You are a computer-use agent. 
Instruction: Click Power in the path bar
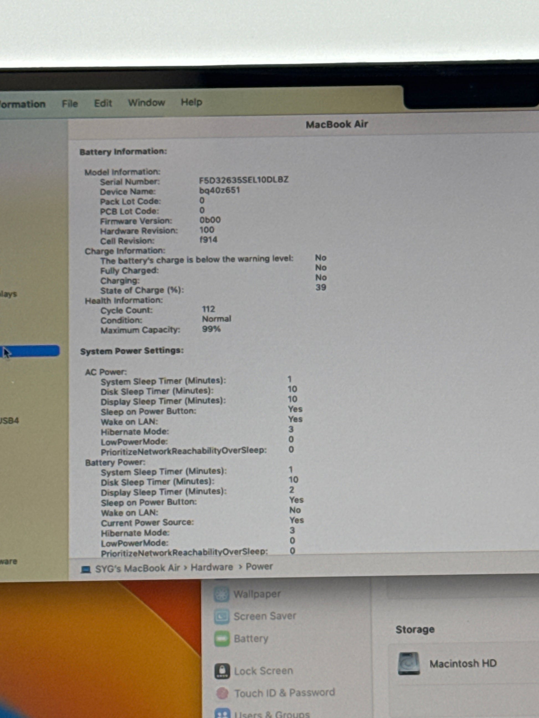point(259,566)
